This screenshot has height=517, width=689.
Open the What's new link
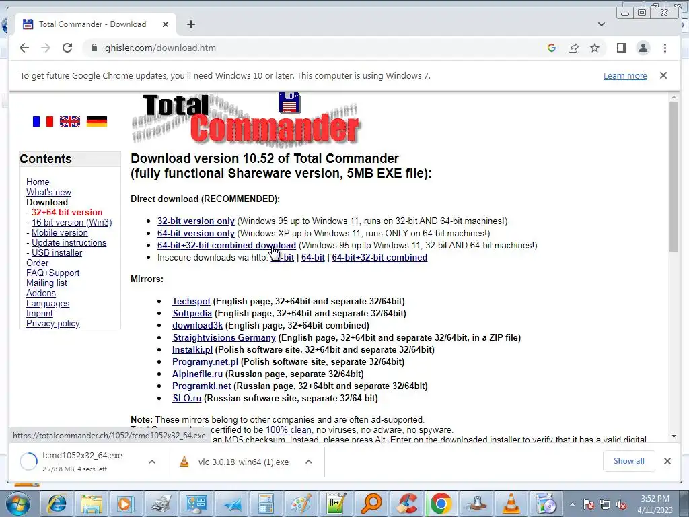(x=48, y=192)
